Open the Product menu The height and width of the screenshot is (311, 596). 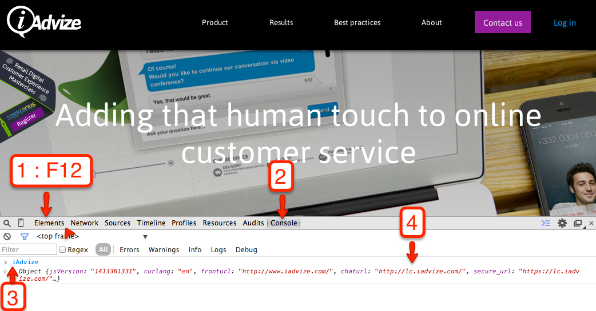(x=214, y=22)
